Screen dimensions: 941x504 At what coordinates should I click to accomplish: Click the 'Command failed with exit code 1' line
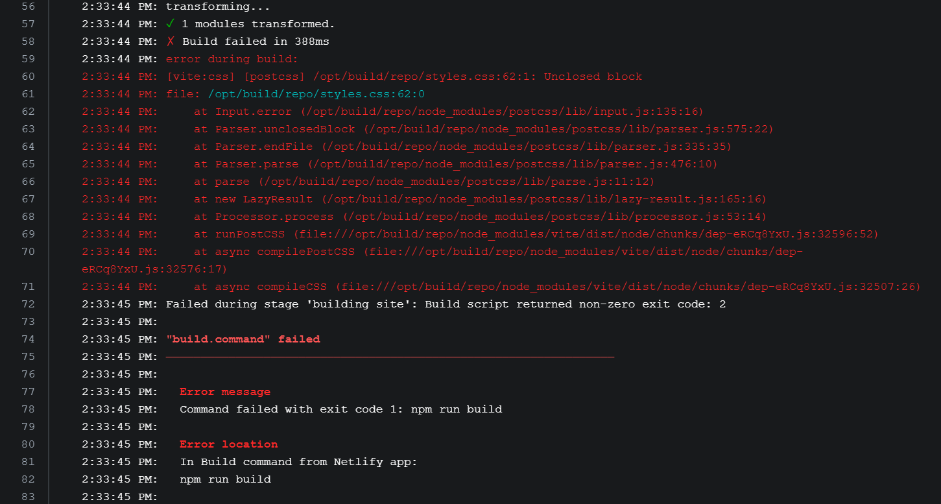pyautogui.click(x=340, y=409)
